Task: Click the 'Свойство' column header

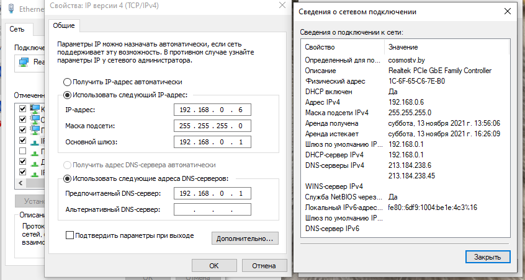Action: point(343,47)
